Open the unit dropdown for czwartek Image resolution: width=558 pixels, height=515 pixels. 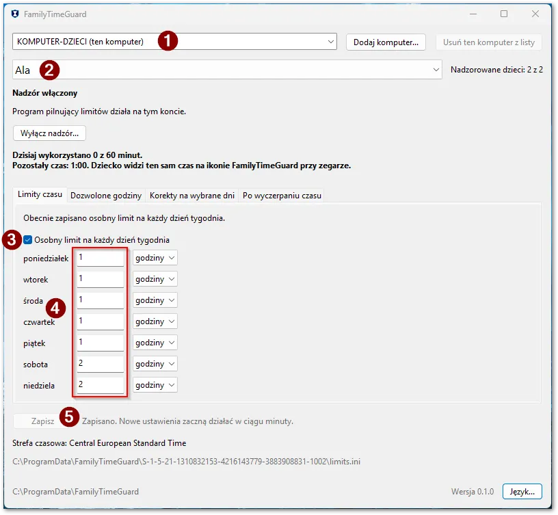(x=155, y=321)
